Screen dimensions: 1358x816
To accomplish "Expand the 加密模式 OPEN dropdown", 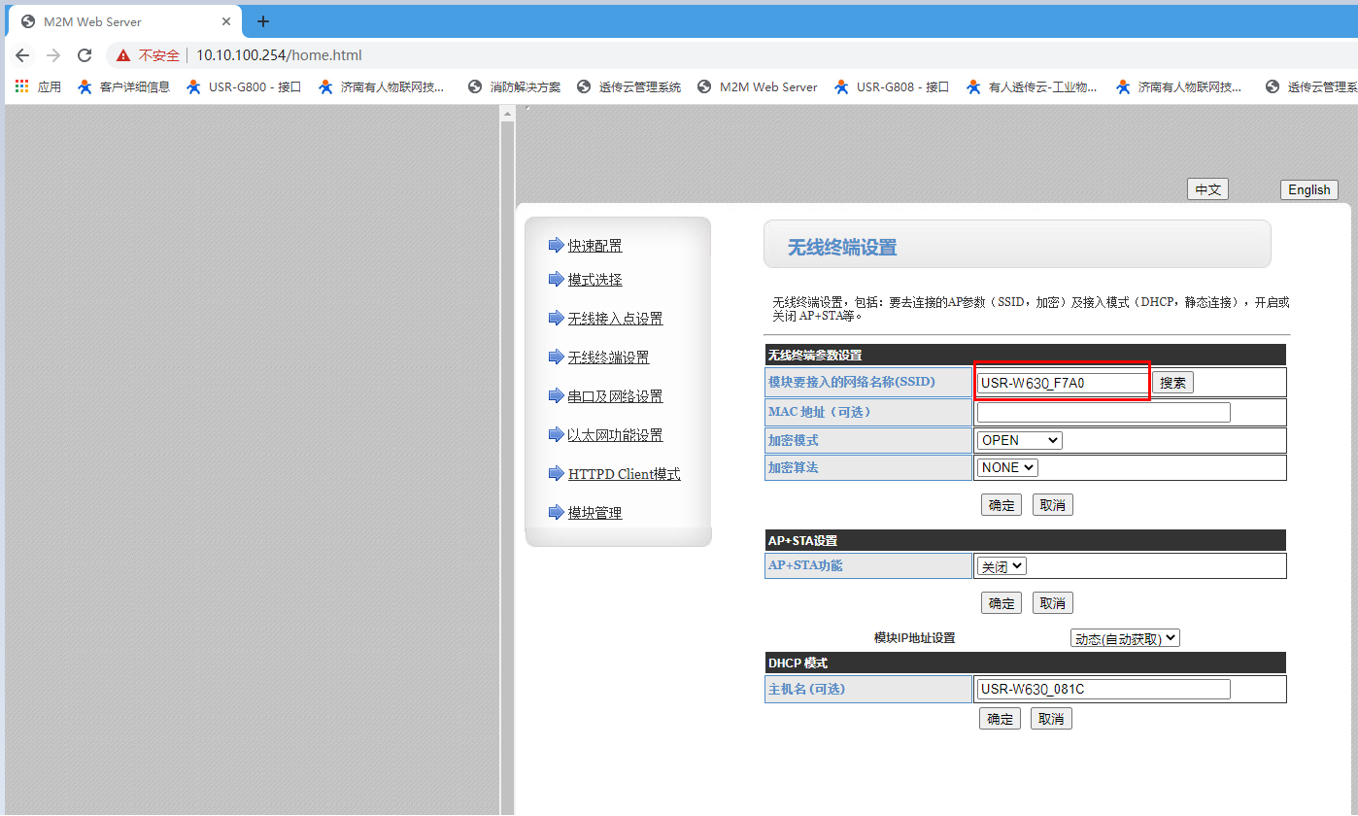I will 1019,440.
